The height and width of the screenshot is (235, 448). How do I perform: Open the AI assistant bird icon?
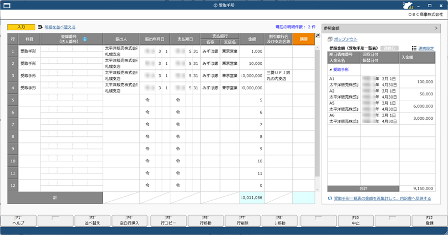click(408, 6)
